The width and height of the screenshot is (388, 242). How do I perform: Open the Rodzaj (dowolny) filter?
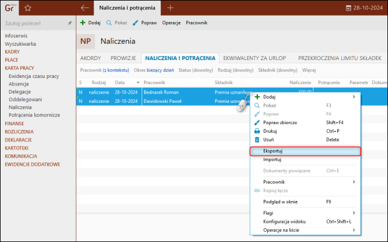[235, 70]
